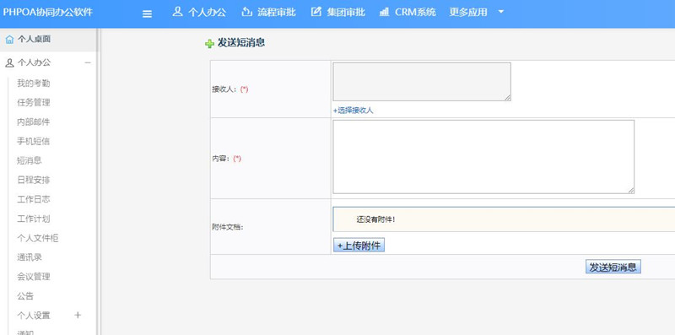This screenshot has width=675, height=335.
Task: Go to 个人桌面 in sidebar
Action: [34, 39]
